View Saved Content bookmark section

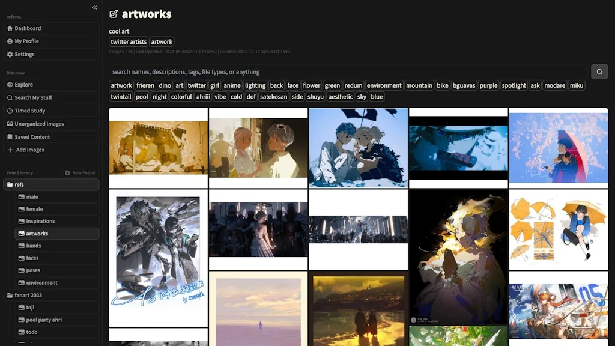(32, 136)
